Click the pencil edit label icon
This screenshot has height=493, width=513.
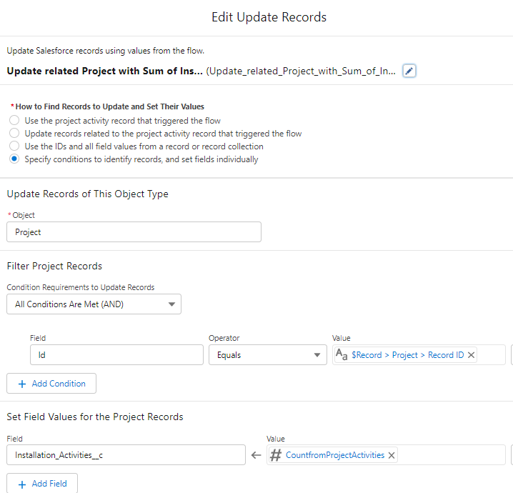pos(409,71)
